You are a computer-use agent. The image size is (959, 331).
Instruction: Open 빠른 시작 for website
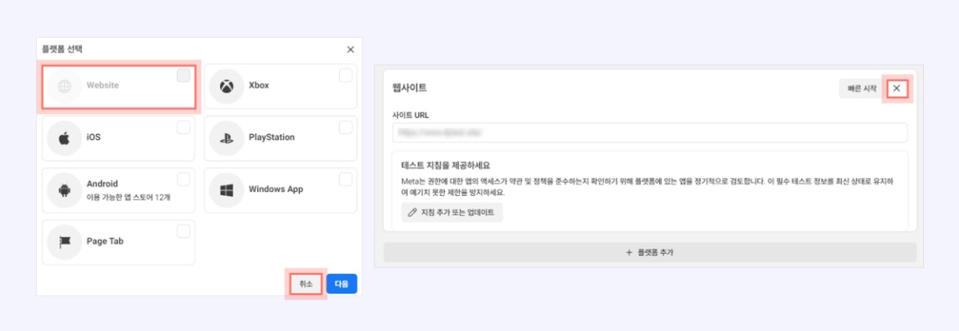pos(862,89)
